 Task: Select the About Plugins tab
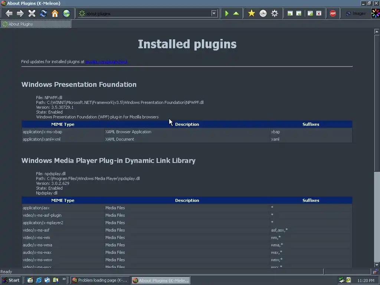pos(36,24)
